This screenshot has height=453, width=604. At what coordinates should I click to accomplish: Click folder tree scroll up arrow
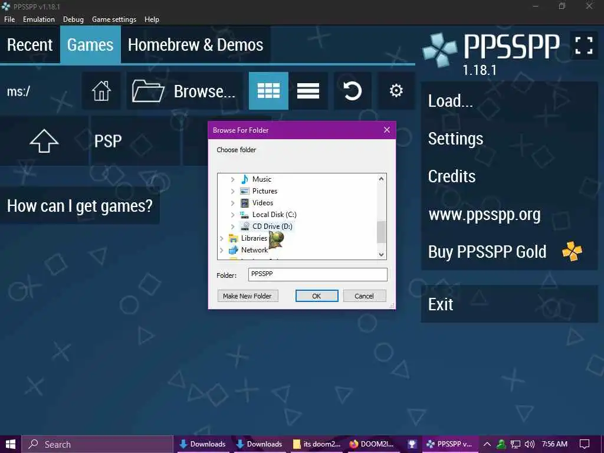pos(381,179)
